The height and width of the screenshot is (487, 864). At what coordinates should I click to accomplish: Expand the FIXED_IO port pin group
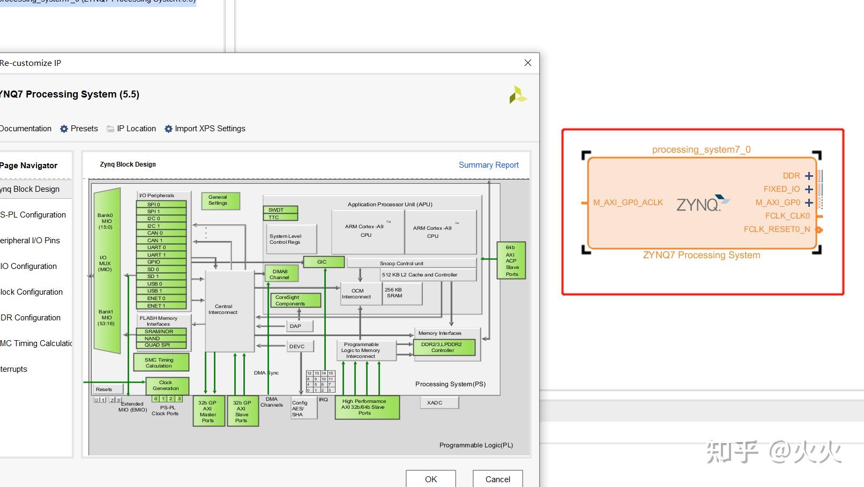tap(809, 189)
